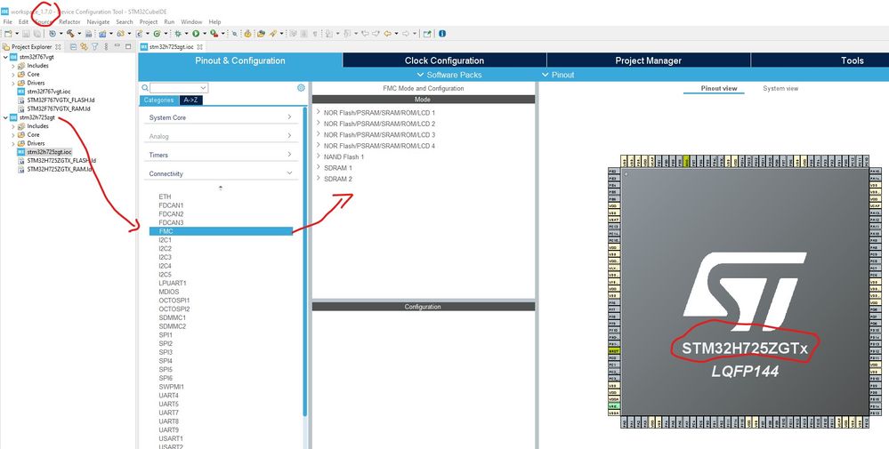The height and width of the screenshot is (449, 889).
Task: Open the Project menu
Action: (149, 21)
